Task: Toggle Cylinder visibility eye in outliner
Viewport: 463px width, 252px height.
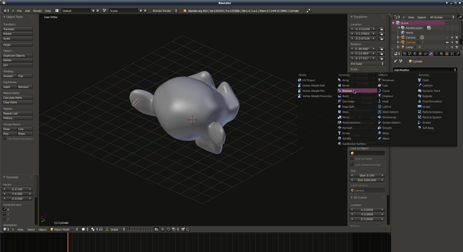Action: 447,42
